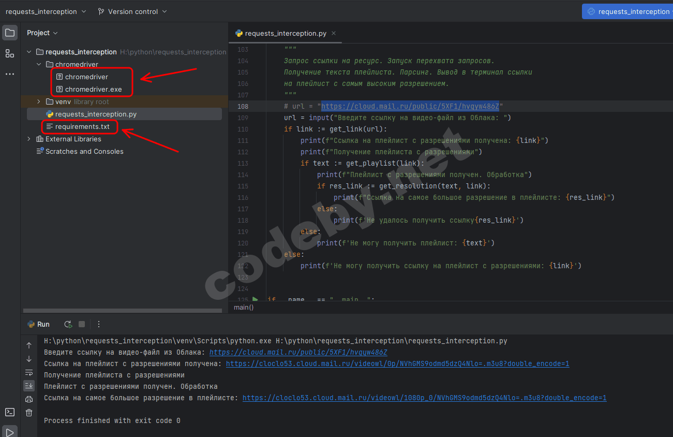Clear console output with the trash icon
The image size is (673, 437).
tap(29, 413)
